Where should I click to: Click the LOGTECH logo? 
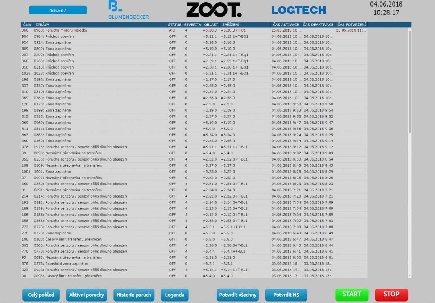(x=299, y=10)
